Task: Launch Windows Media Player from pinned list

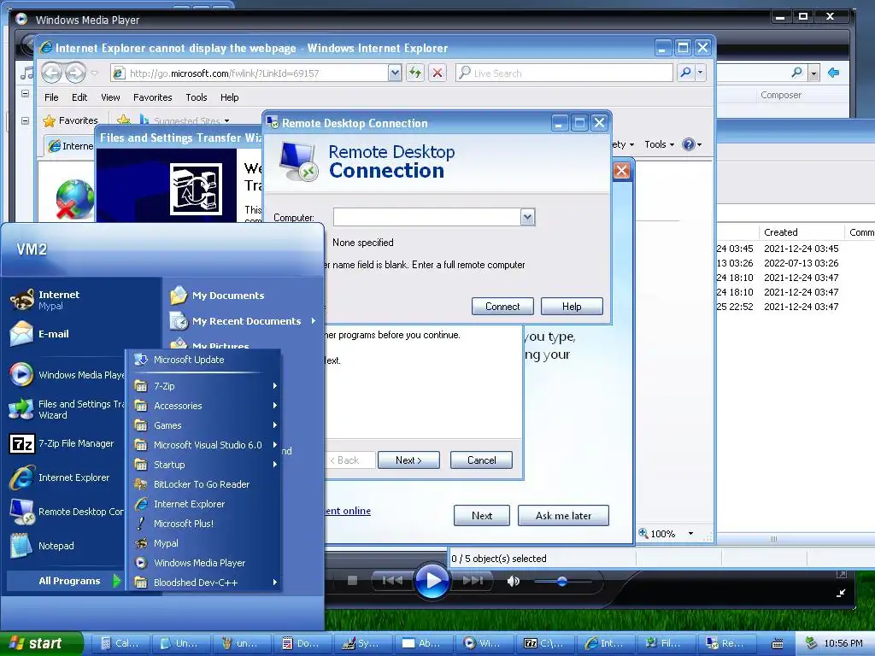Action: pos(67,375)
